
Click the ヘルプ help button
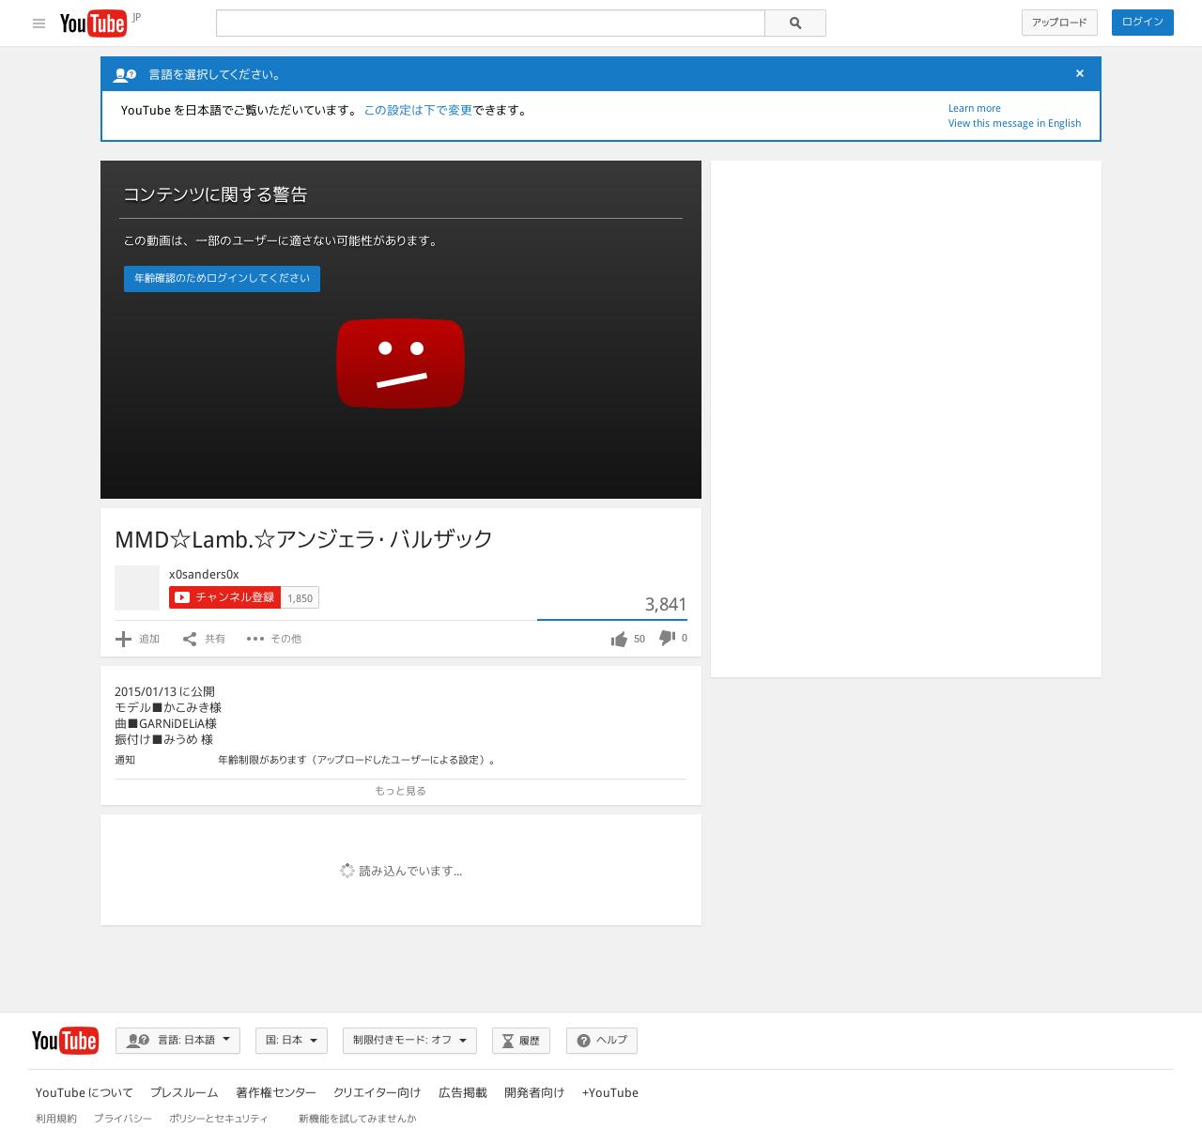[602, 1041]
